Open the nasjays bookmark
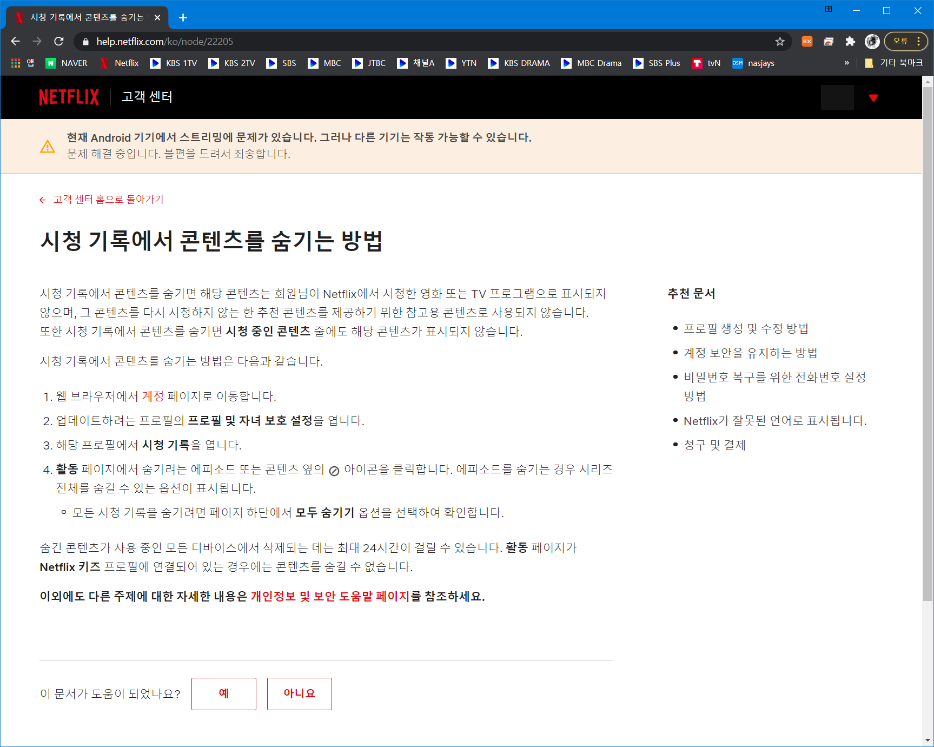This screenshot has width=934, height=747. coord(753,63)
